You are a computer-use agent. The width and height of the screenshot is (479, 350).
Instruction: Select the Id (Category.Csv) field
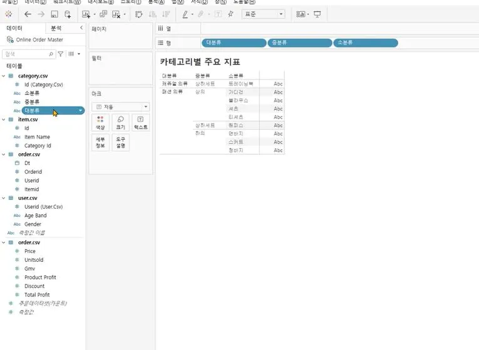[x=44, y=84]
